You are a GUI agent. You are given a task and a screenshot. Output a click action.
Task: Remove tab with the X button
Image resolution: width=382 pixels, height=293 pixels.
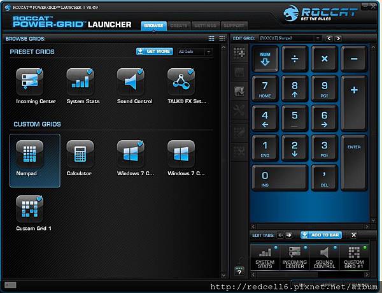point(354,235)
